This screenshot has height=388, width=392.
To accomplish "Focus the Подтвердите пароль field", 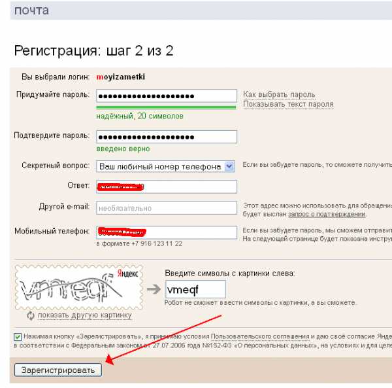I will [167, 137].
